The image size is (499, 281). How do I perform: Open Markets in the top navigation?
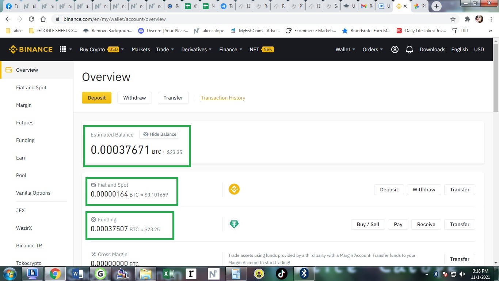point(141,49)
